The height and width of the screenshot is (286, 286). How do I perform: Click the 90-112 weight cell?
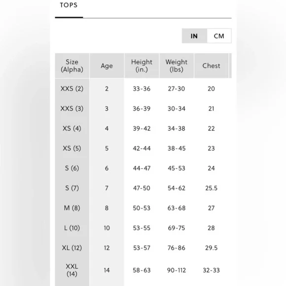pos(177,270)
